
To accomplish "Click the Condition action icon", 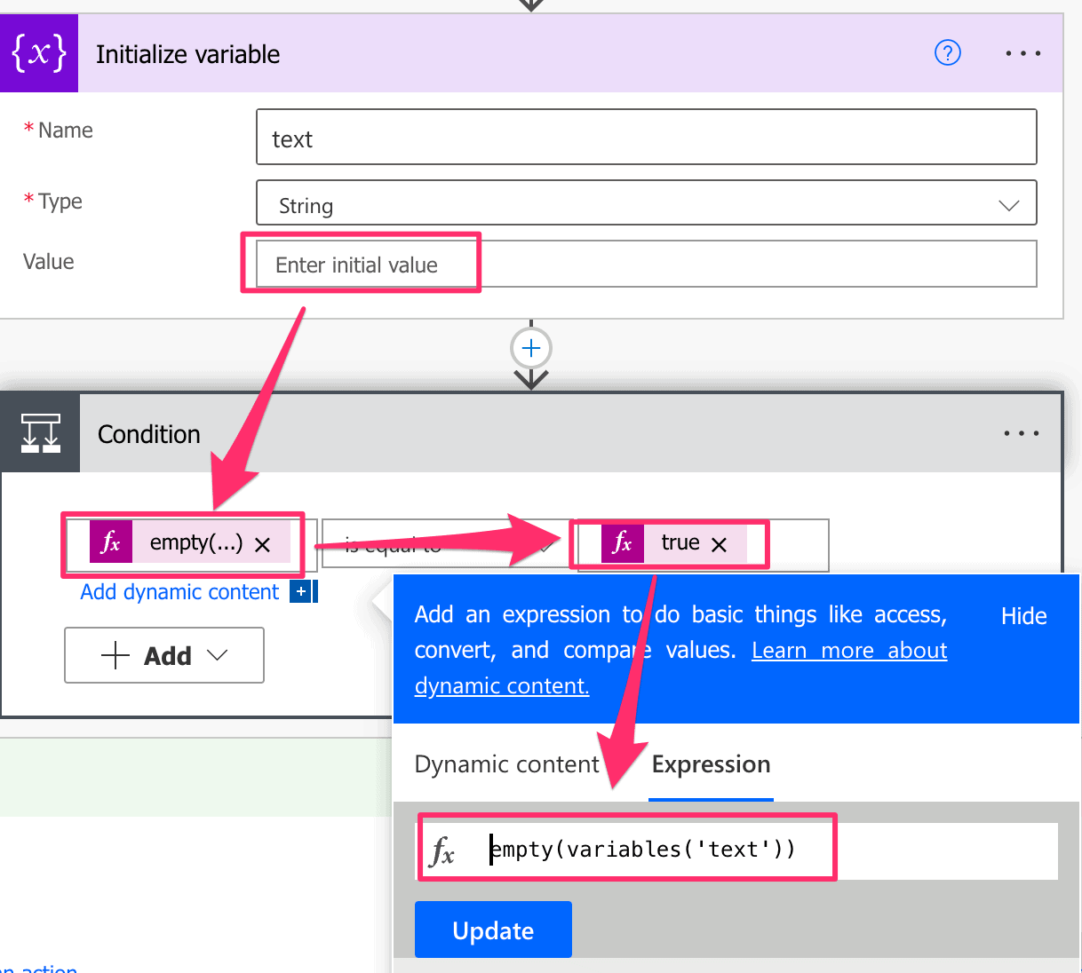I will (39, 432).
